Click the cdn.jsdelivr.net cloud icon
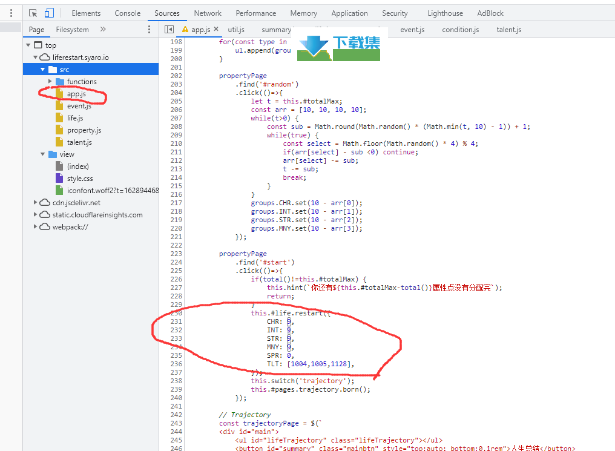The height and width of the screenshot is (451, 615). point(45,202)
